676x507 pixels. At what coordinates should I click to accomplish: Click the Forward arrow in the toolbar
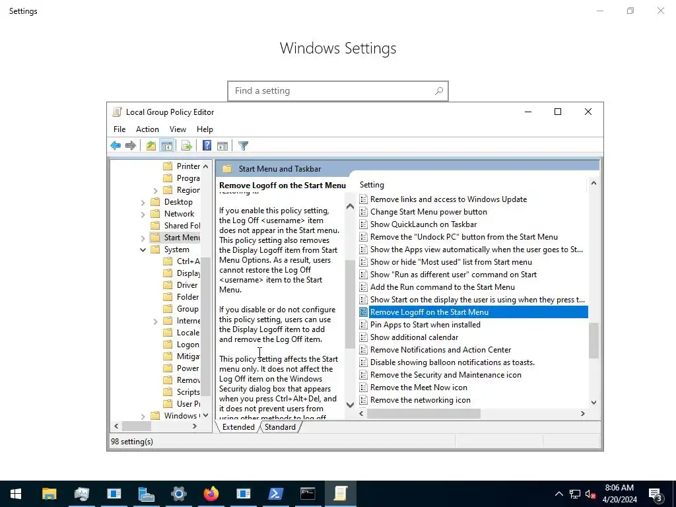click(x=131, y=146)
